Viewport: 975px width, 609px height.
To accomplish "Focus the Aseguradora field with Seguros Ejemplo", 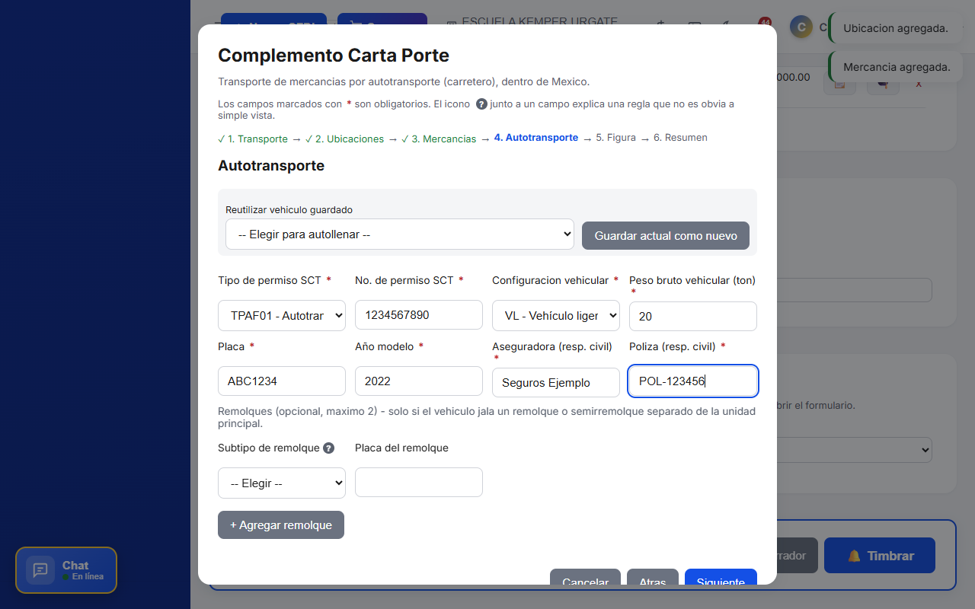I will click(556, 383).
